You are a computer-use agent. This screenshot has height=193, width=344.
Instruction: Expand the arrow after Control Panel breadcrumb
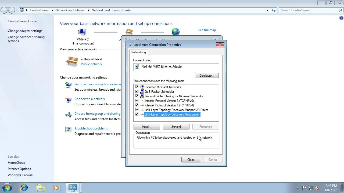52,10
